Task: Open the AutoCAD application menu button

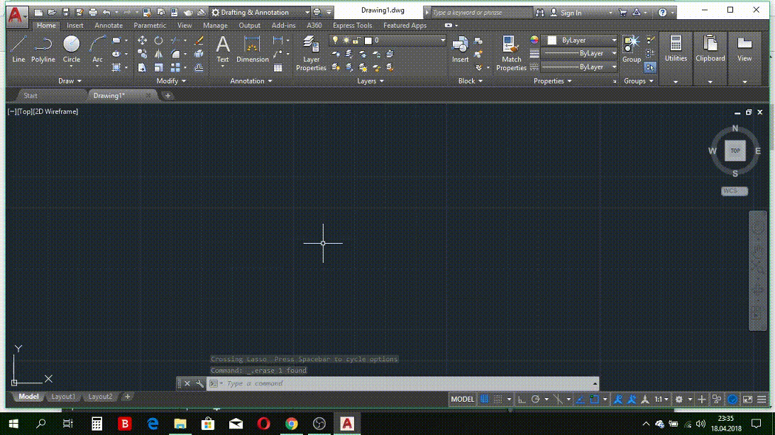Action: click(x=17, y=16)
